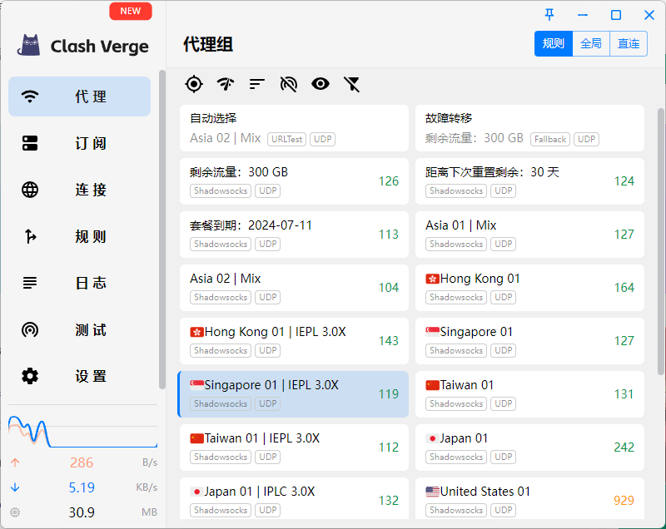The width and height of the screenshot is (666, 529).
Task: Click the Clash Verge cat logo
Action: click(30, 46)
